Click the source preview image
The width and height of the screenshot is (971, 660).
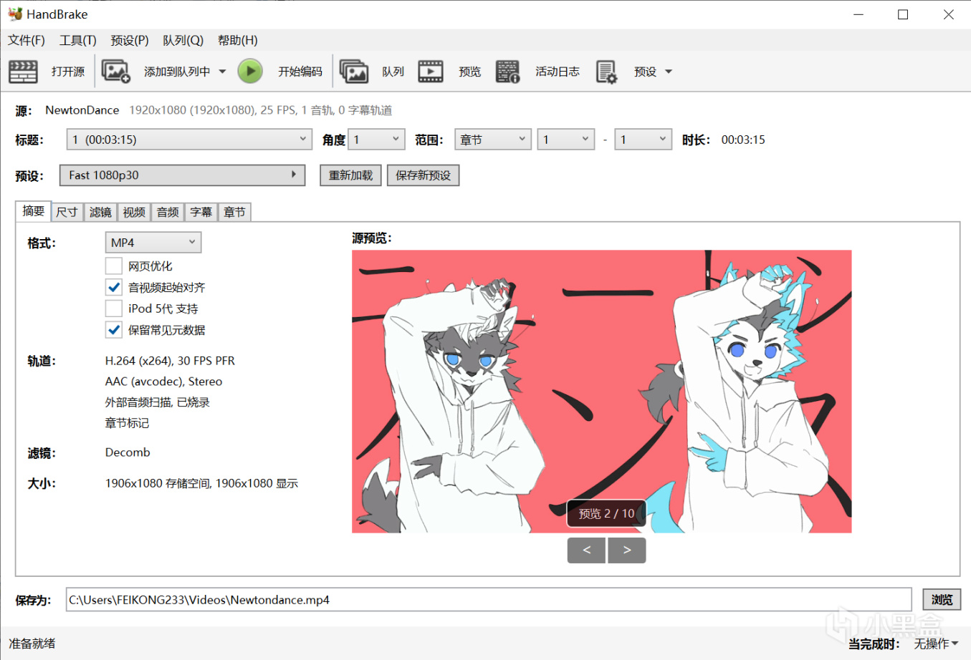pos(602,392)
